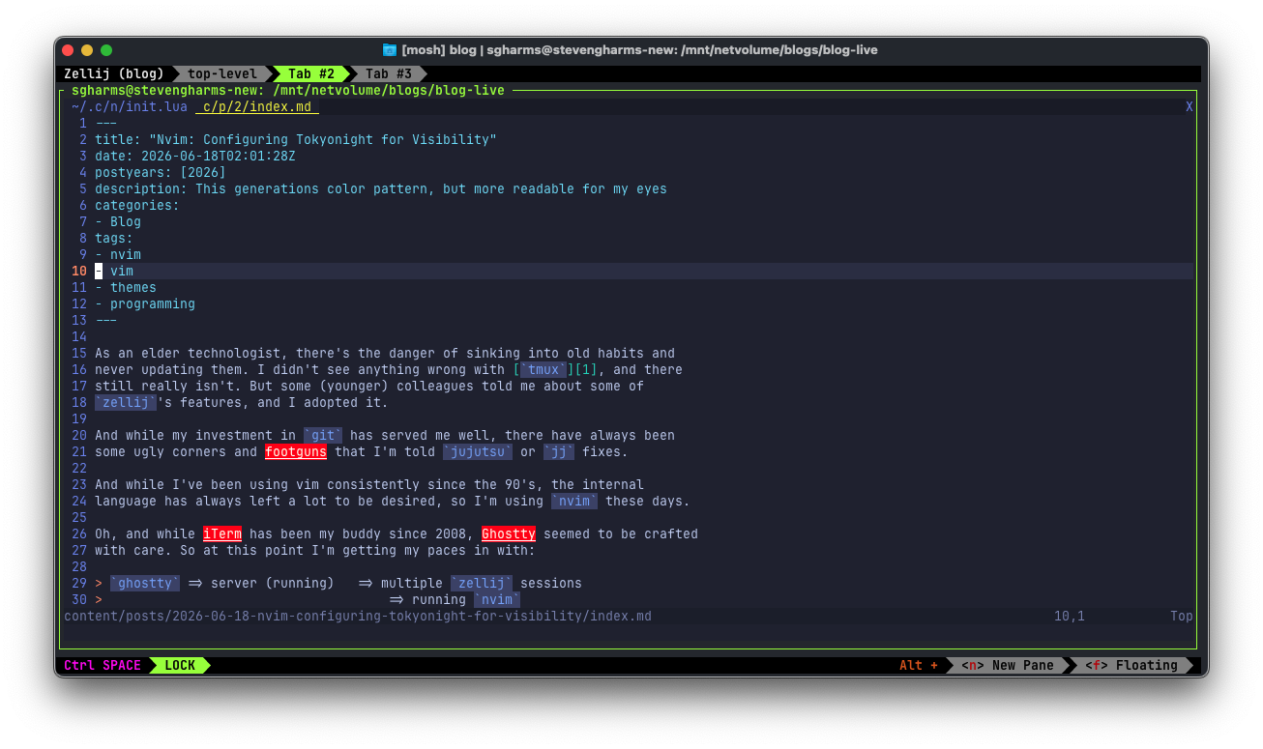The width and height of the screenshot is (1263, 749).
Task: Click the yellow minimize window button
Action: click(87, 50)
